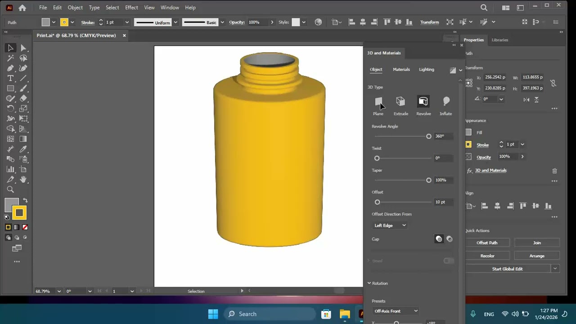Image resolution: width=576 pixels, height=324 pixels.
Task: Open the Window menu
Action: [x=170, y=8]
